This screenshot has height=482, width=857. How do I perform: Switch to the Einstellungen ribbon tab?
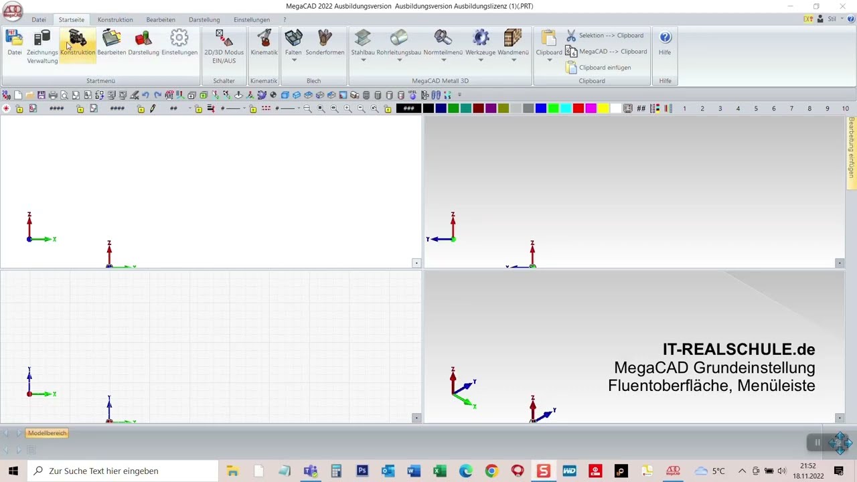(x=252, y=19)
